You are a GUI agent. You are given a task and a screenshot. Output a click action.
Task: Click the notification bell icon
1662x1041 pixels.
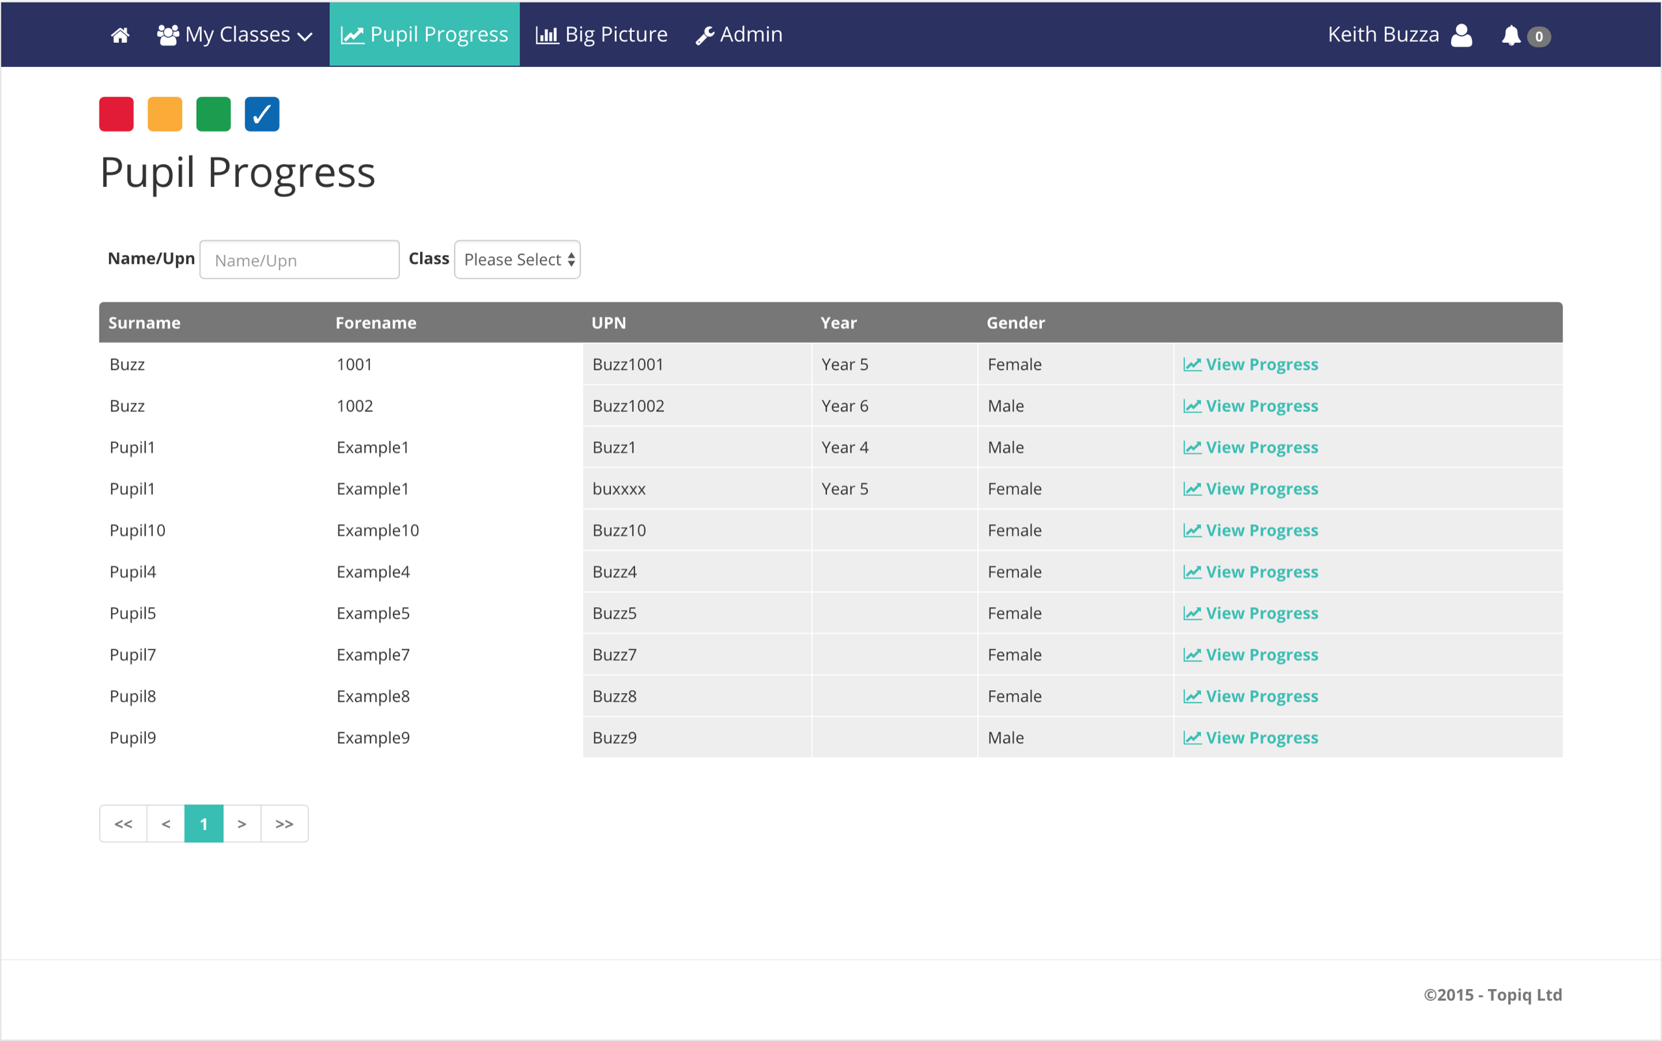[x=1511, y=35]
